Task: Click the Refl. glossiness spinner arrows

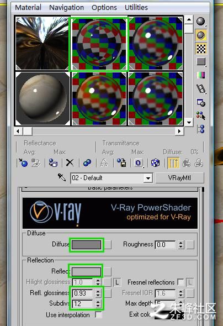Action: pos(98,293)
